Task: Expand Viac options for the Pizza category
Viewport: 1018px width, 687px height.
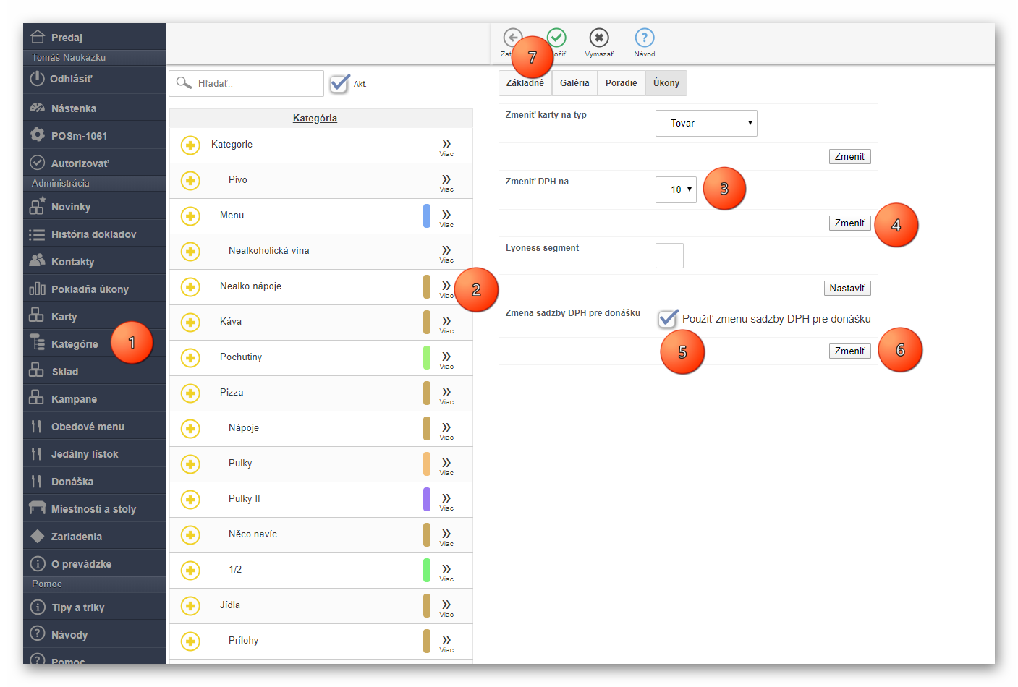Action: (x=446, y=394)
